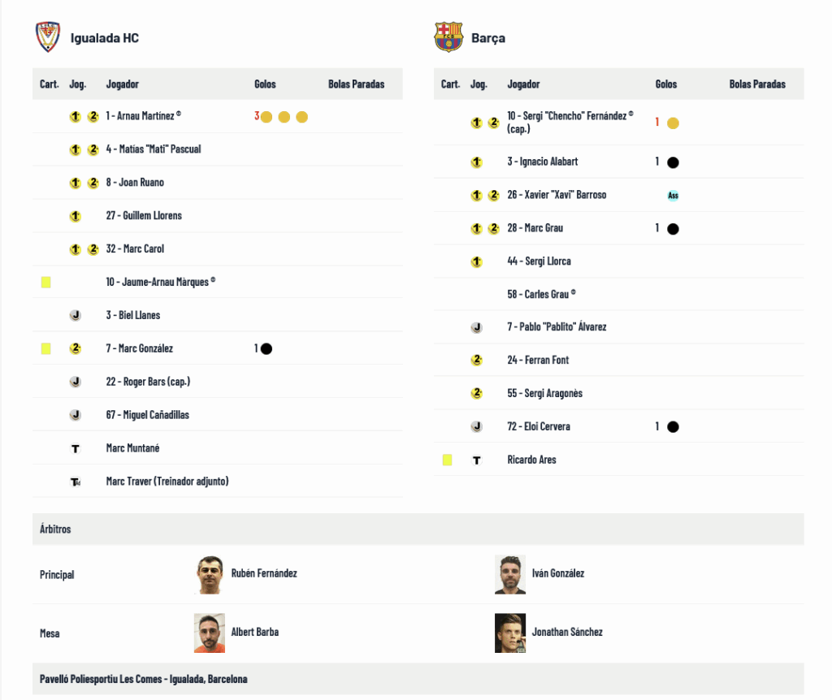Click second-half icon next to Ferran Font
This screenshot has width=832, height=700.
477,360
